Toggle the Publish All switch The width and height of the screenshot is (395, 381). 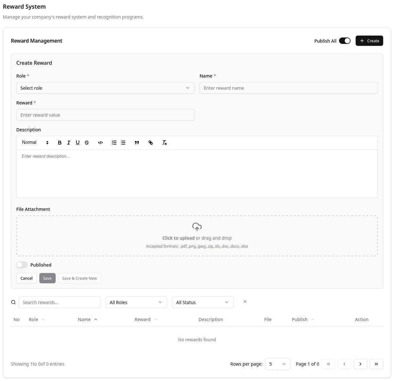345,41
